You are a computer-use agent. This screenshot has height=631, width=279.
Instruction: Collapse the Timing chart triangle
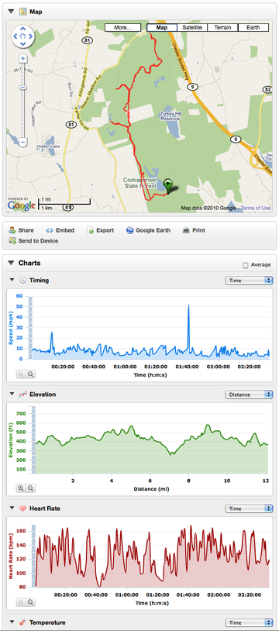(x=12, y=281)
